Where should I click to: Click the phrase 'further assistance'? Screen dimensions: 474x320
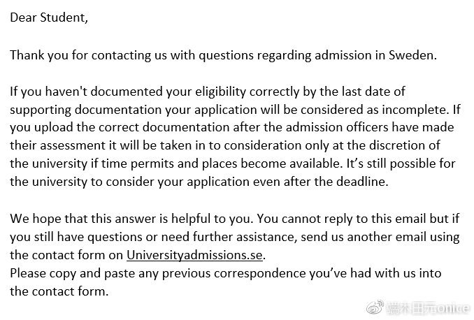(x=243, y=237)
